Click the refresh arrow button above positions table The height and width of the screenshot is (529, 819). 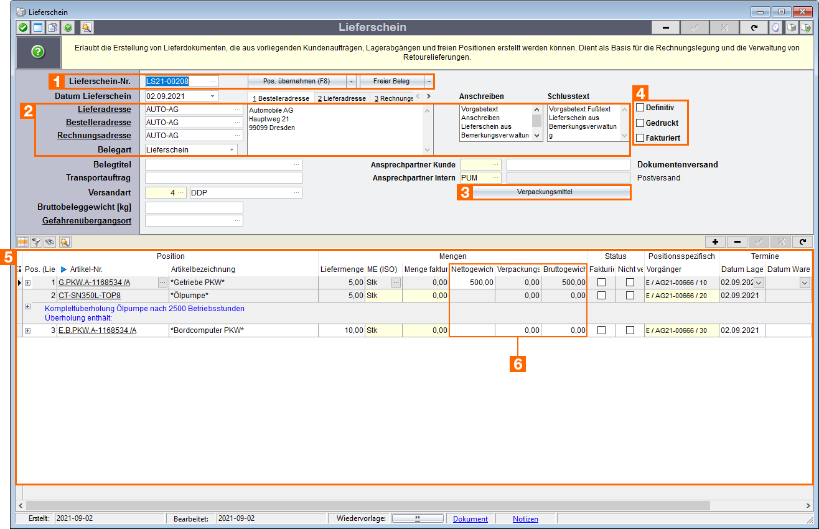click(803, 241)
